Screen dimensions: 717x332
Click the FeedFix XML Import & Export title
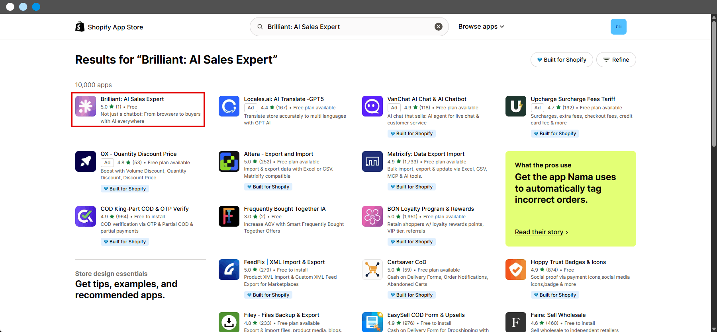pyautogui.click(x=284, y=262)
